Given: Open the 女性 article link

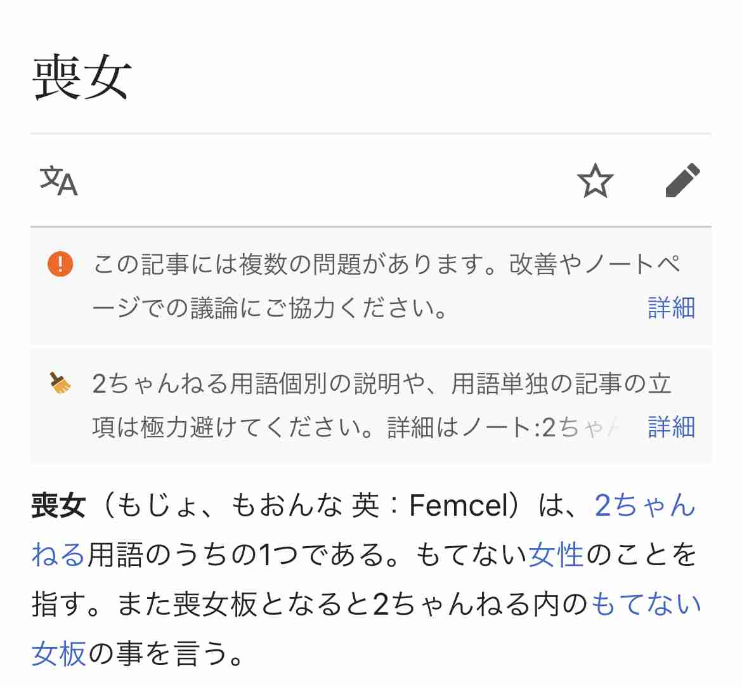Looking at the screenshot, I should [x=556, y=554].
